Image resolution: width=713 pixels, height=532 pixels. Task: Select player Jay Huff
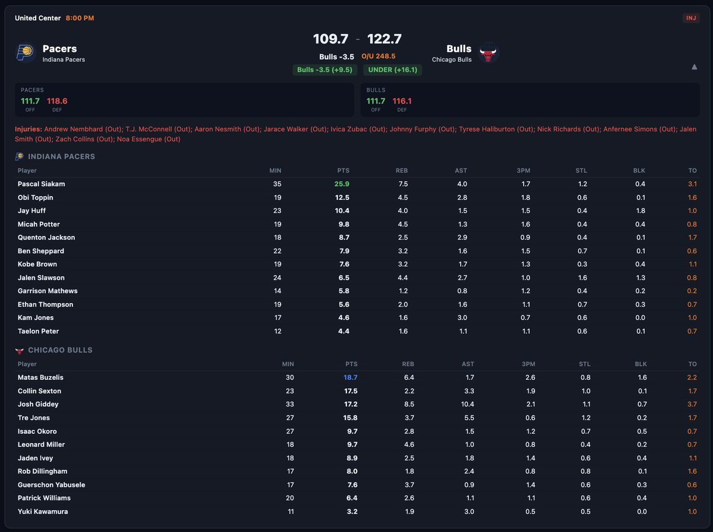tap(31, 211)
